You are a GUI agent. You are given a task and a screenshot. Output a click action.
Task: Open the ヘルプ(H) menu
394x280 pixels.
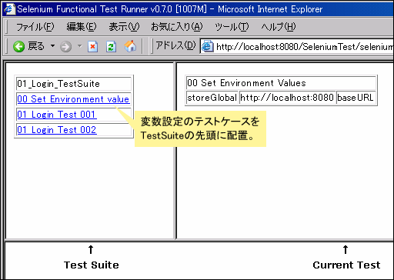pos(279,27)
